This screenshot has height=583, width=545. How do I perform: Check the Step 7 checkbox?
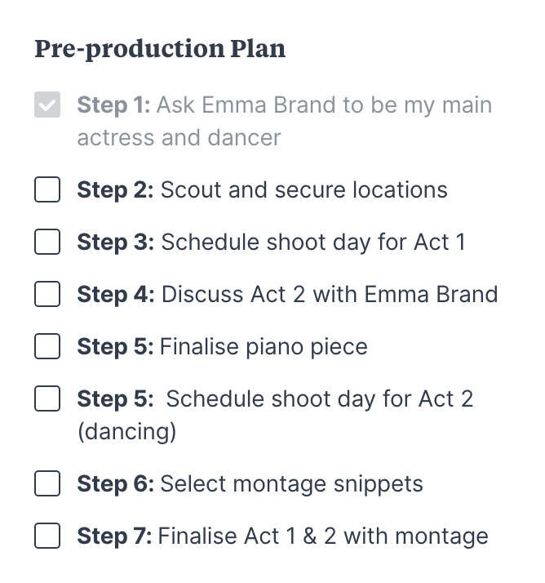(x=47, y=536)
